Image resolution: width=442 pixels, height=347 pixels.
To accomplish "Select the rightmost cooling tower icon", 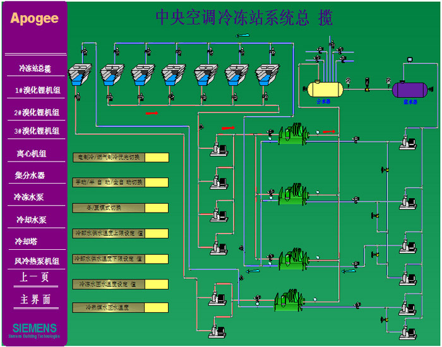I will pyautogui.click(x=266, y=74).
